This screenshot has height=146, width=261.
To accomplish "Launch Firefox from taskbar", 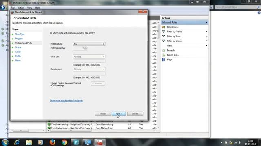I will (53, 142).
